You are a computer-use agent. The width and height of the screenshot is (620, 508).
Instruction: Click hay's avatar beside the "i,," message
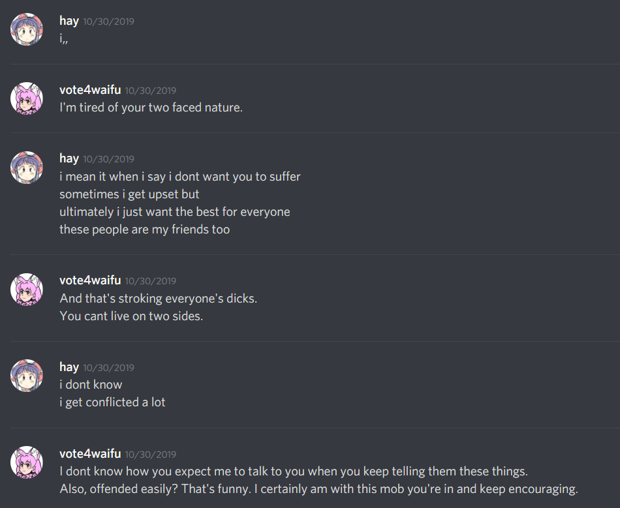27,29
